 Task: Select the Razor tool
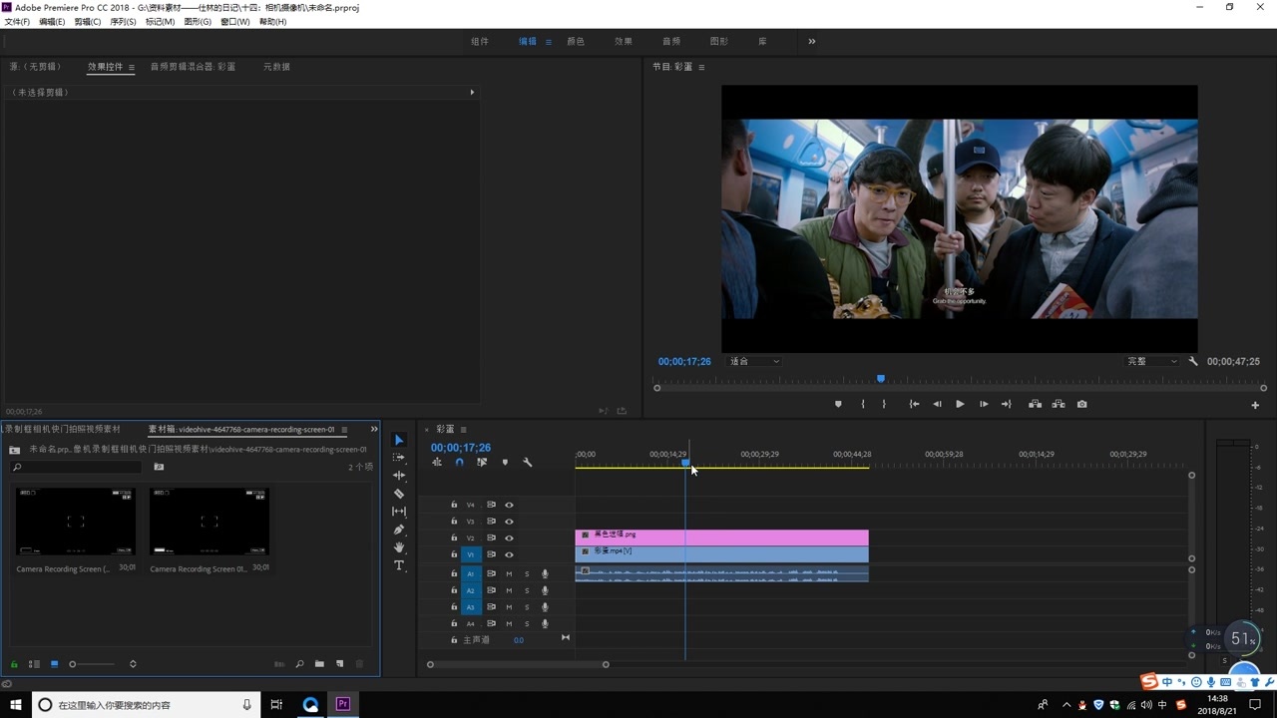click(399, 494)
